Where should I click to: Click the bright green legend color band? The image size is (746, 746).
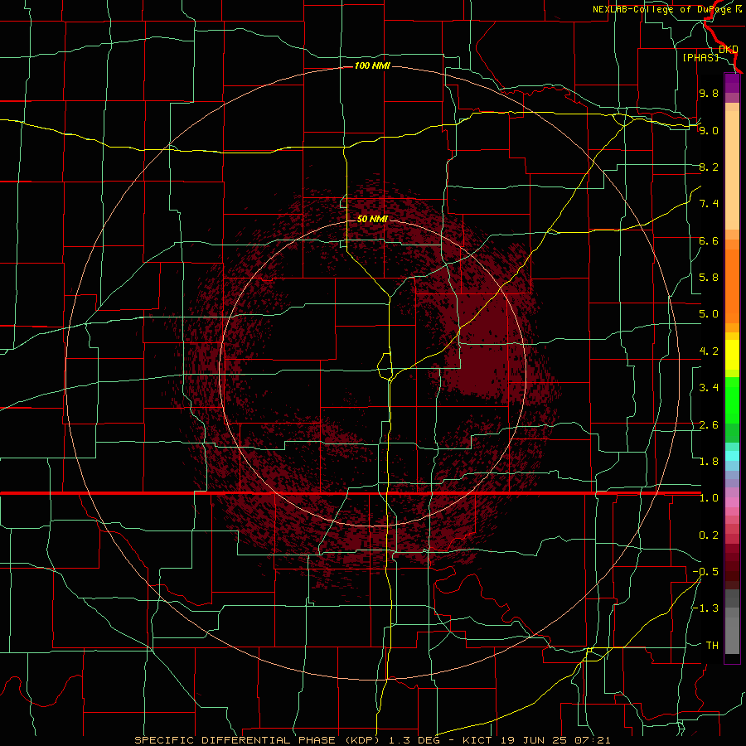732,400
